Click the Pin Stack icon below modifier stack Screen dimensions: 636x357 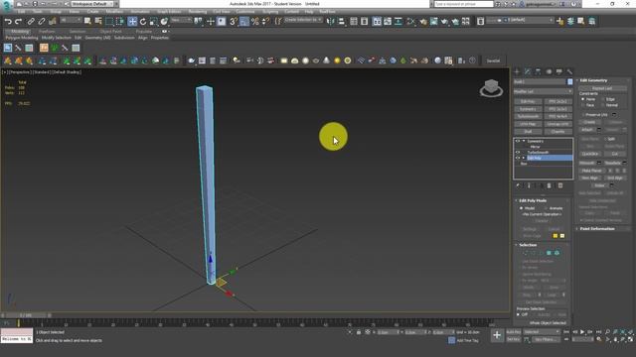click(518, 185)
